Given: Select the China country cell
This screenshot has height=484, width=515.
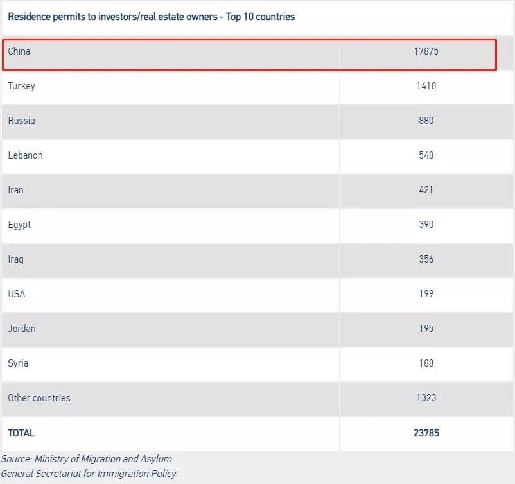Looking at the screenshot, I should tap(19, 51).
